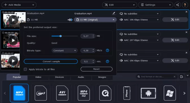The width and height of the screenshot is (190, 103).
Task: Open first file's No subtitles dropdown
Action: point(139,14)
